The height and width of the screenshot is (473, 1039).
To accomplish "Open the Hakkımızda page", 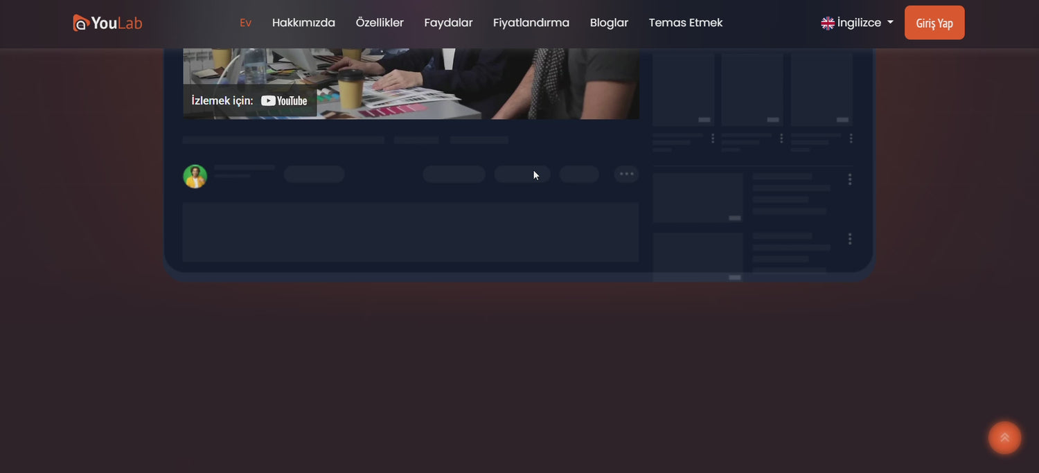I will click(303, 23).
